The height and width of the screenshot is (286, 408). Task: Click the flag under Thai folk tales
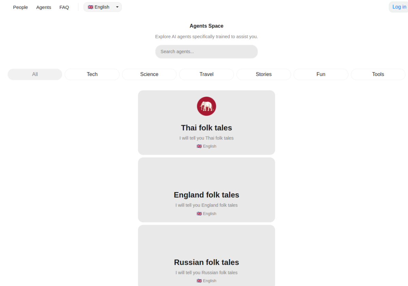pyautogui.click(x=199, y=146)
